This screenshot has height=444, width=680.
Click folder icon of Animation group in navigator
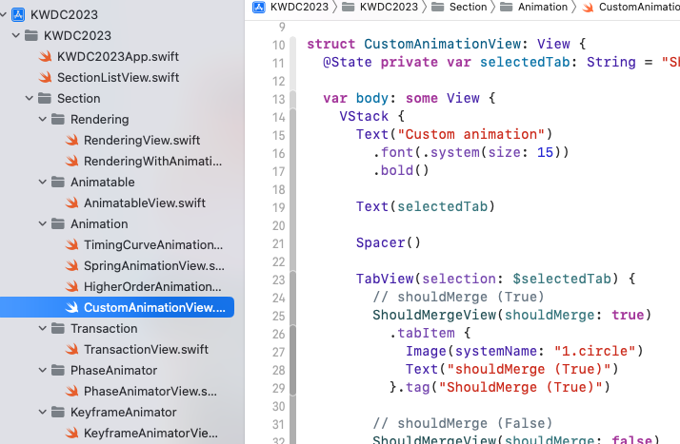[x=58, y=223]
